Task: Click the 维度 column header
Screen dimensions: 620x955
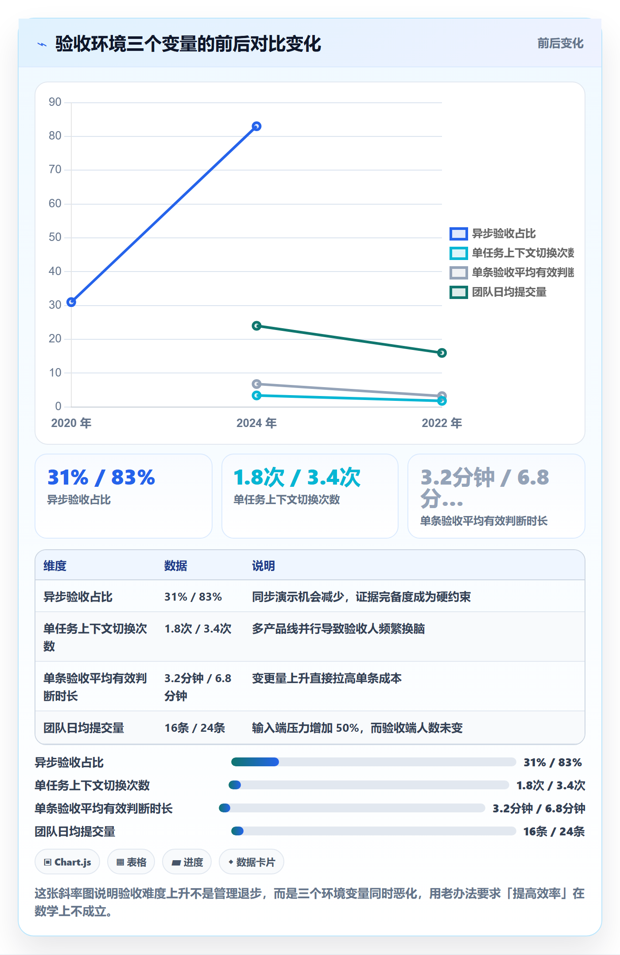Action: pos(55,566)
